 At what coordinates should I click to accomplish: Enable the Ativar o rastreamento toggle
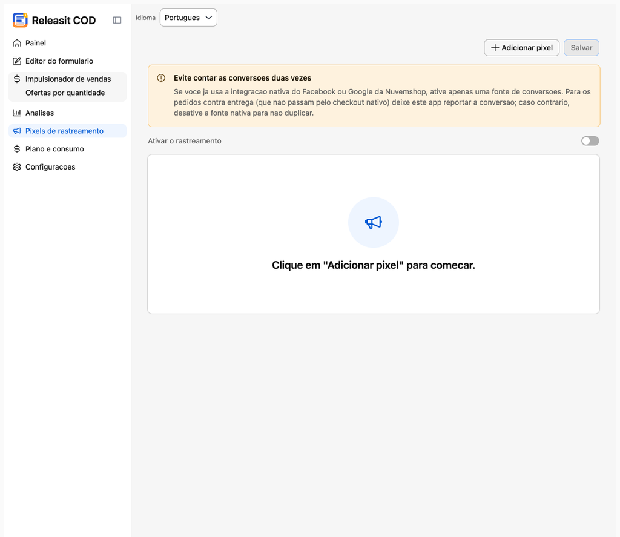click(590, 141)
